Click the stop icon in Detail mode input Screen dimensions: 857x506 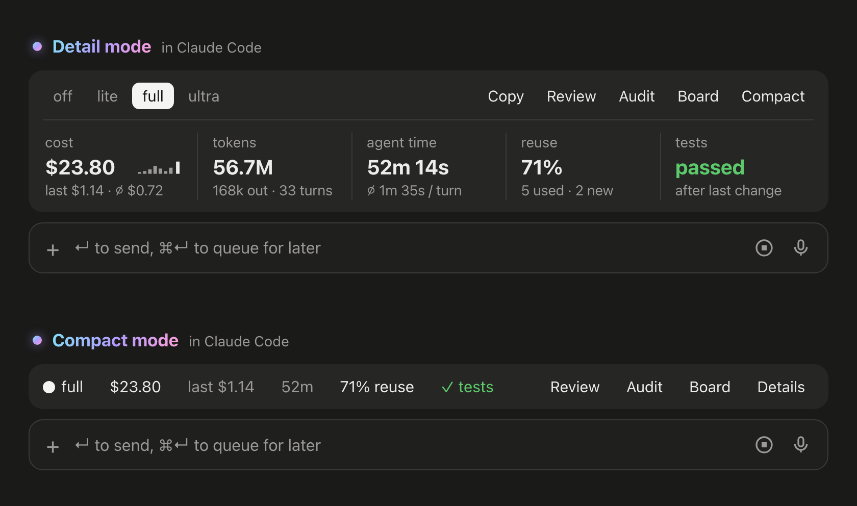(764, 248)
